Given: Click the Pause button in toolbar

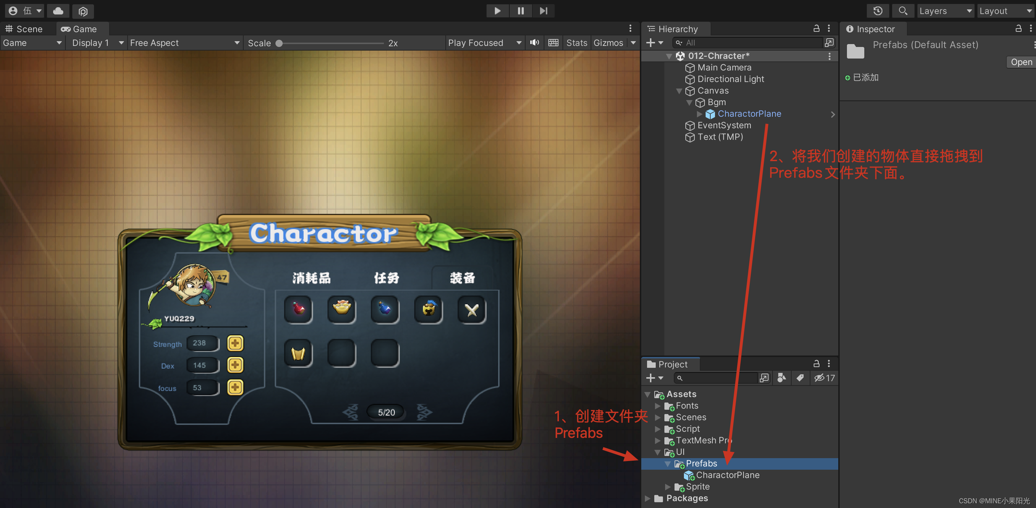Looking at the screenshot, I should [521, 10].
